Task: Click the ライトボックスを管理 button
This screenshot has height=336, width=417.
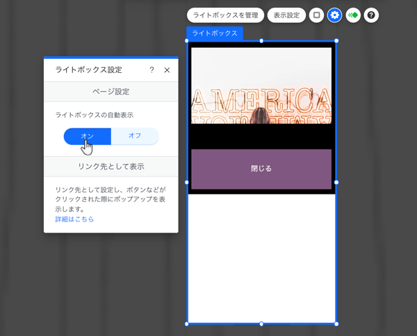Action: (x=225, y=15)
